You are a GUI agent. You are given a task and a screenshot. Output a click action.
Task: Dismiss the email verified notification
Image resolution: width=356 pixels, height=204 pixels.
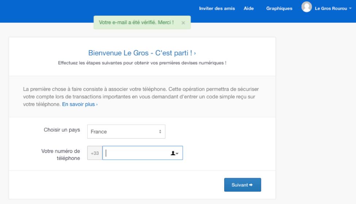click(183, 23)
